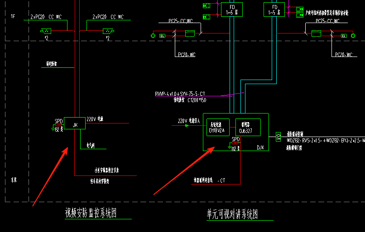This screenshot has width=365, height=232.
Task: Click the '视频联网总线 -CT' label
Action: click(x=210, y=180)
